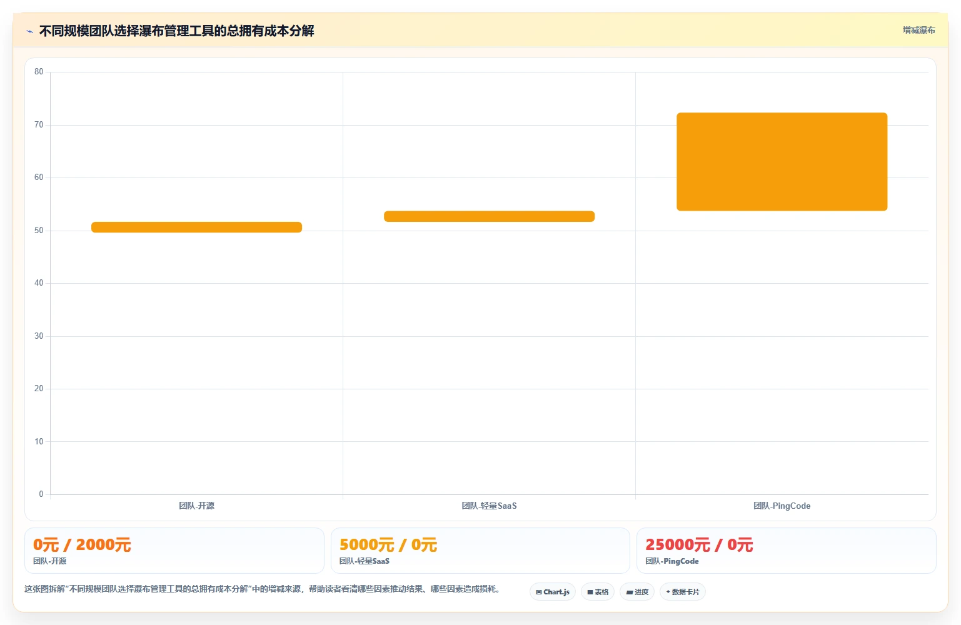Select the 表格 tag chip
The width and height of the screenshot is (961, 625).
tap(598, 592)
